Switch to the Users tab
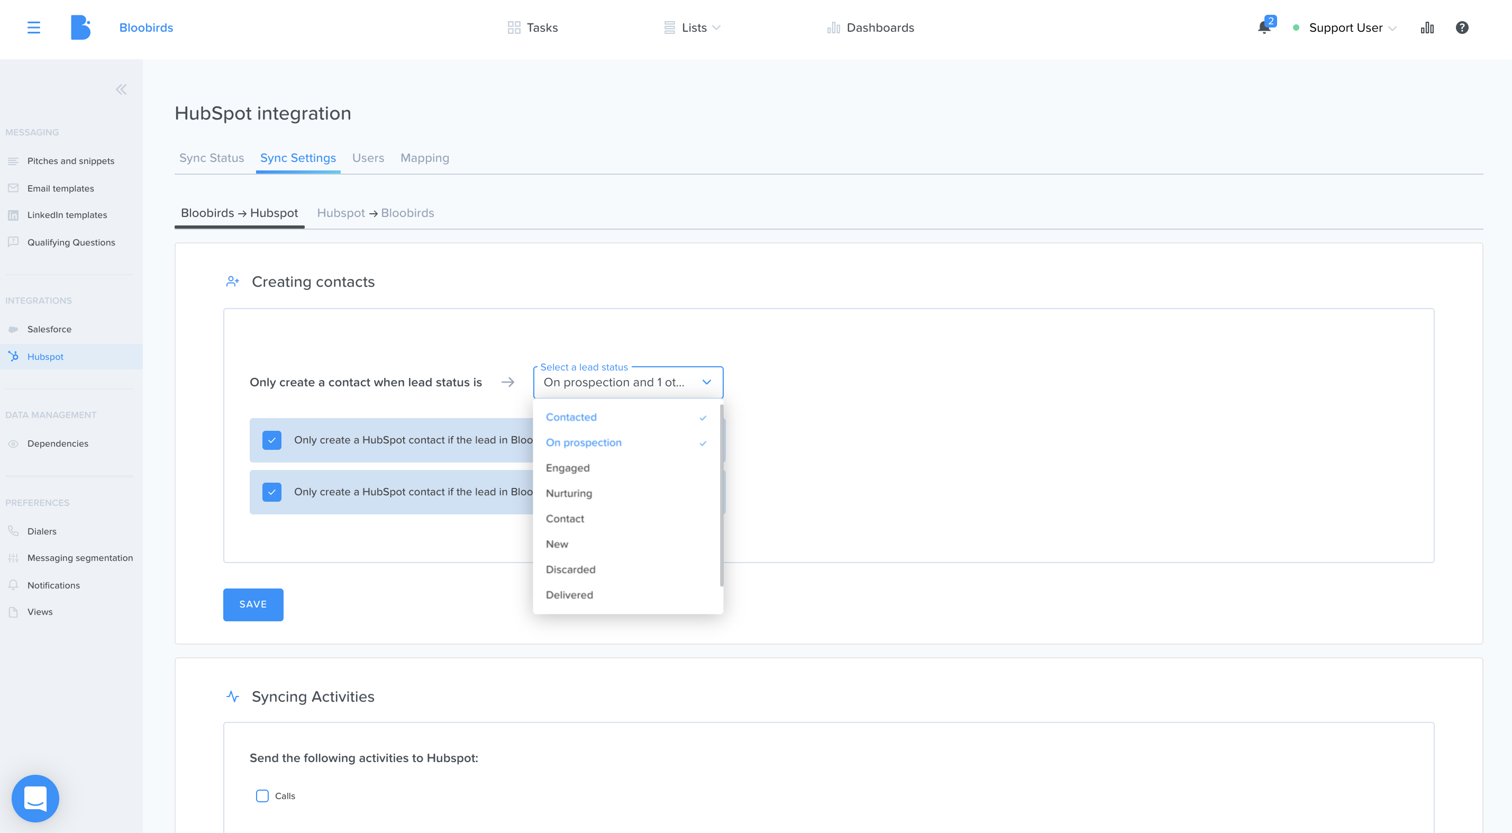The width and height of the screenshot is (1512, 833). [x=368, y=158]
